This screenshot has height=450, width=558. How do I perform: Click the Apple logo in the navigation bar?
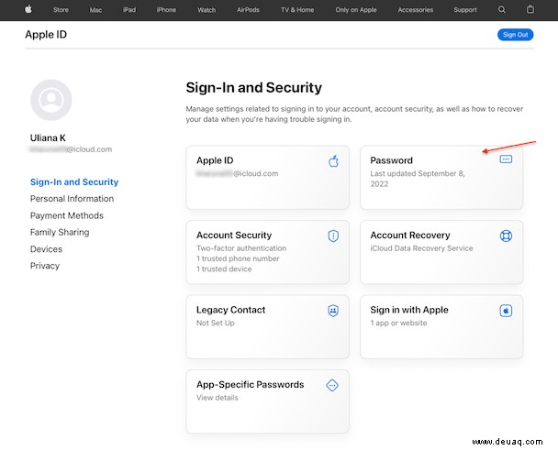(x=28, y=9)
